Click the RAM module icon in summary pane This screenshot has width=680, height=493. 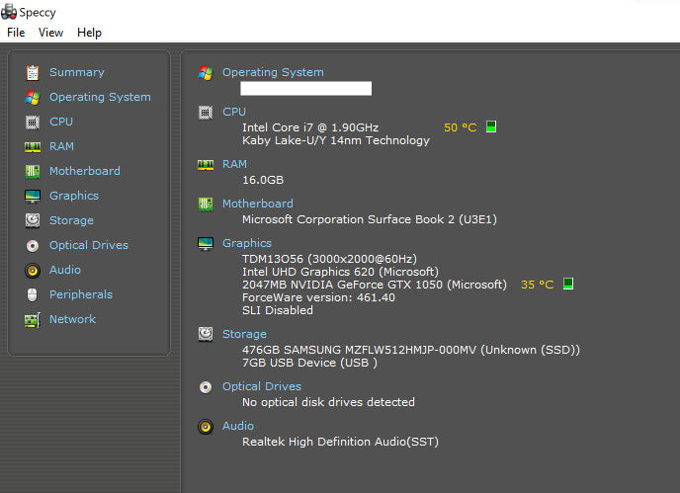tap(206, 165)
